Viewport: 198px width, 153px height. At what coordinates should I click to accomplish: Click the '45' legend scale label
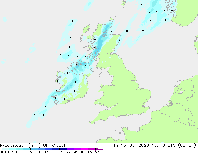[x=89, y=152]
